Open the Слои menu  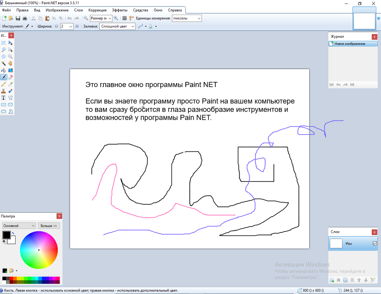[x=78, y=10]
